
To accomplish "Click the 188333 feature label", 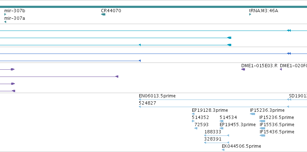I will 213,132.
